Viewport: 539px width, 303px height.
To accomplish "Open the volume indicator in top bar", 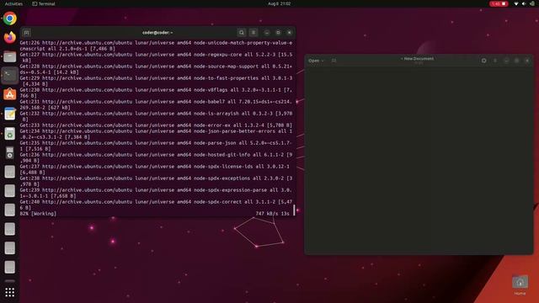I will click(x=524, y=3).
